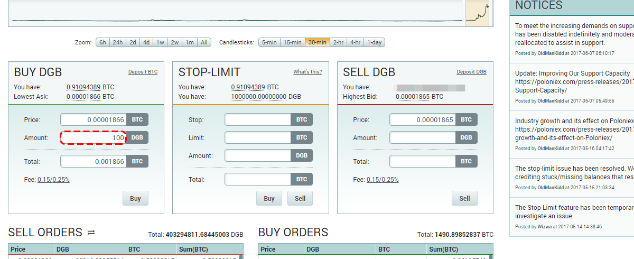Viewport: 634px width, 259px height.
Task: Select 2-hr candlesticks
Action: 338,42
